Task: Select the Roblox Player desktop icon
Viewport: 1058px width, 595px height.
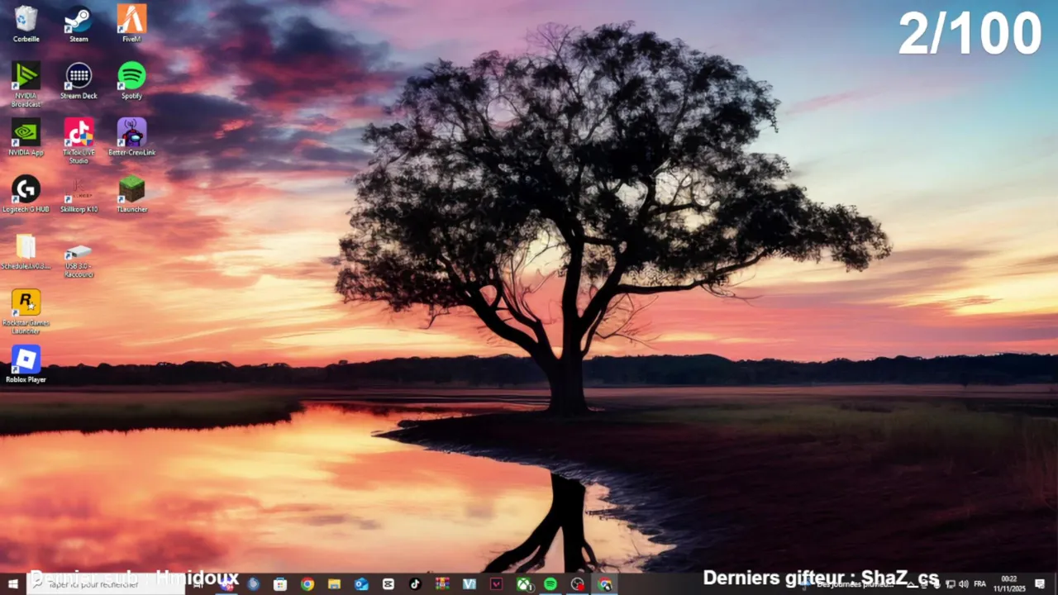Action: click(26, 364)
